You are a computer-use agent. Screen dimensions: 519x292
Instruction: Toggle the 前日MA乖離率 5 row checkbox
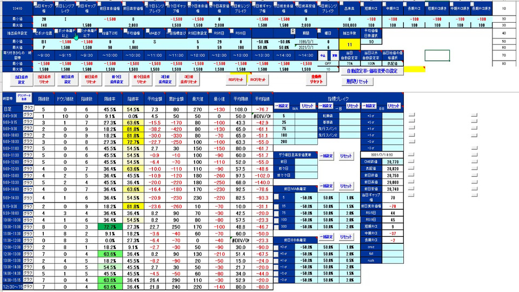click(276, 197)
